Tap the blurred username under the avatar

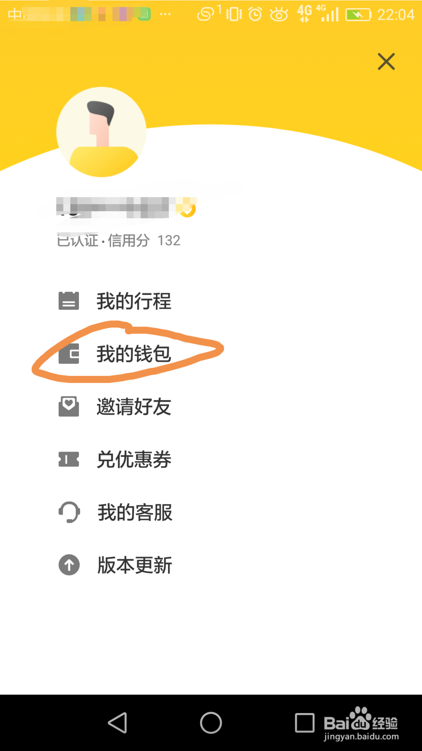114,208
